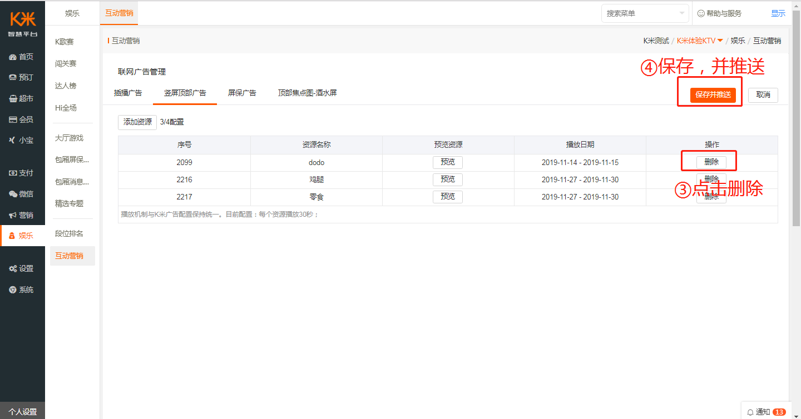801x419 pixels.
Task: Click K米测试 breadcrumb link
Action: click(x=656, y=41)
